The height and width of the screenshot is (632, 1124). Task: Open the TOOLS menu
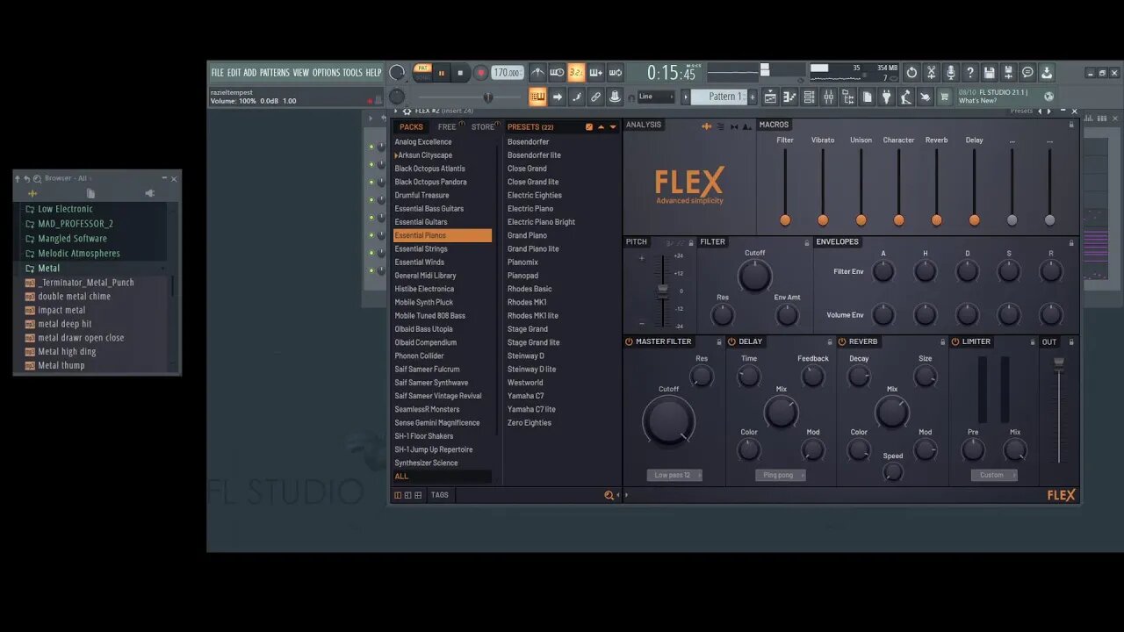[x=352, y=73]
